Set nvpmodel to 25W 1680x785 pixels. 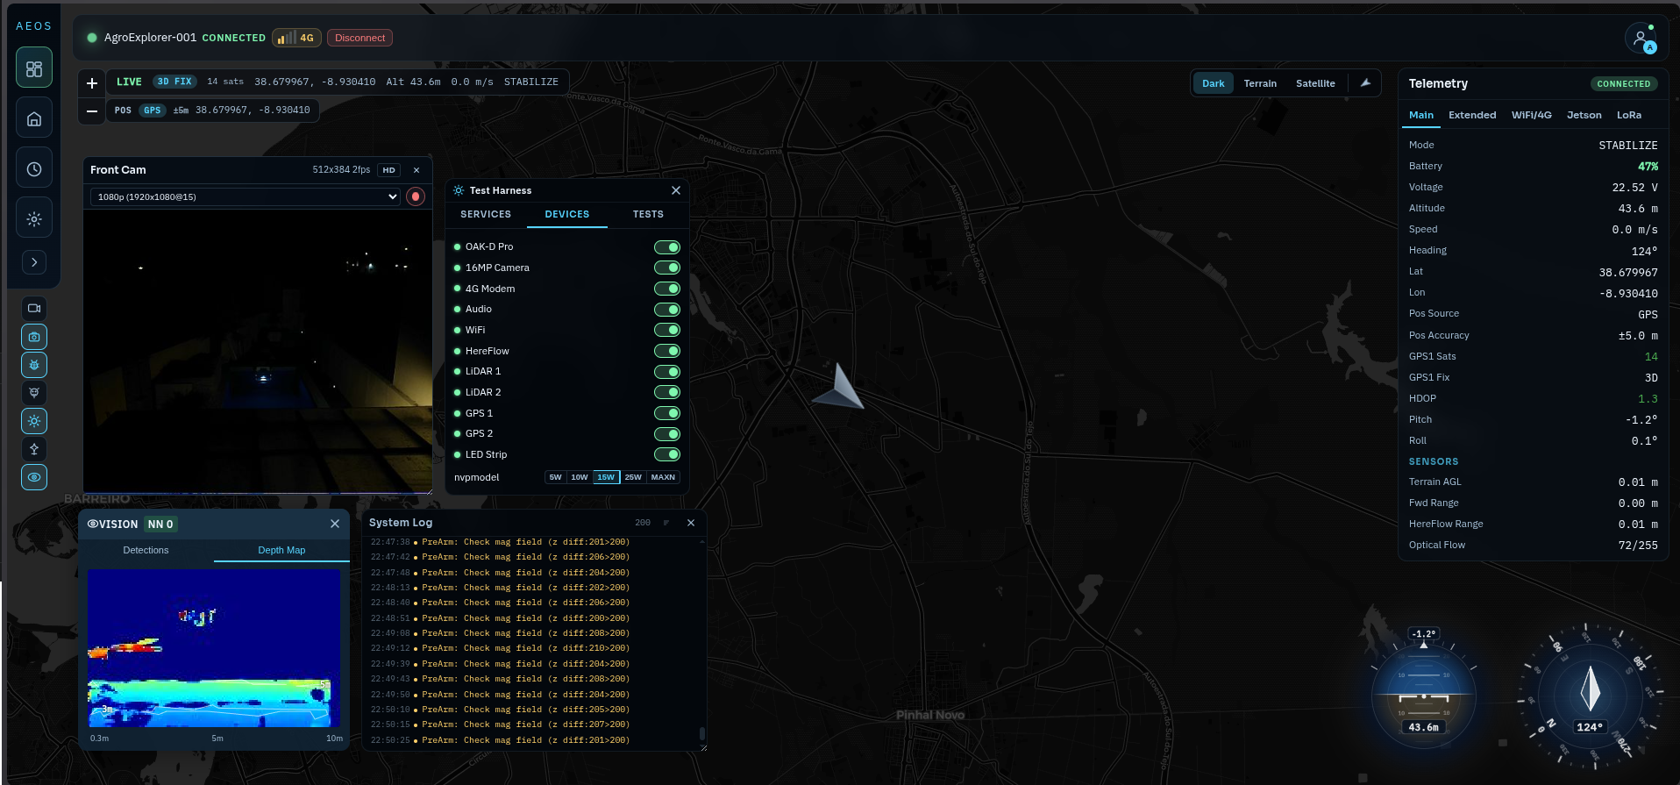coord(633,477)
